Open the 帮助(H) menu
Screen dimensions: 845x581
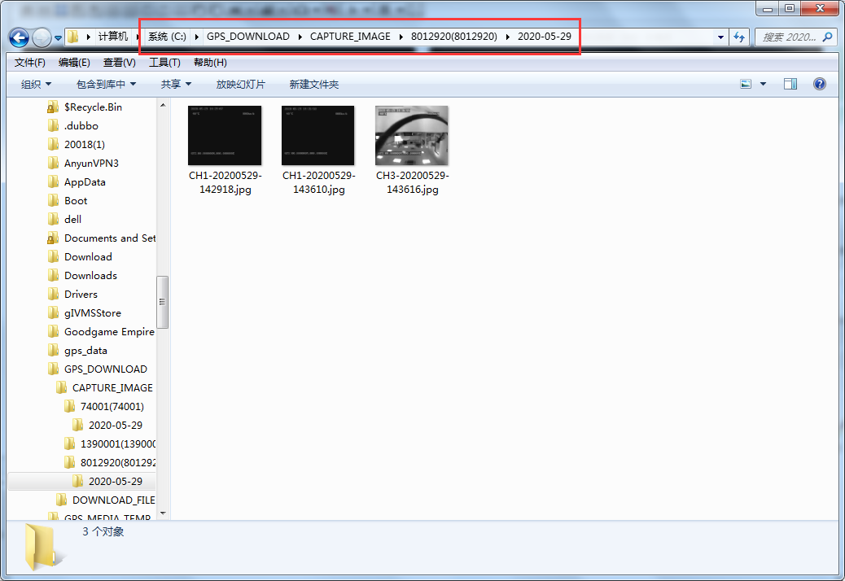[210, 63]
